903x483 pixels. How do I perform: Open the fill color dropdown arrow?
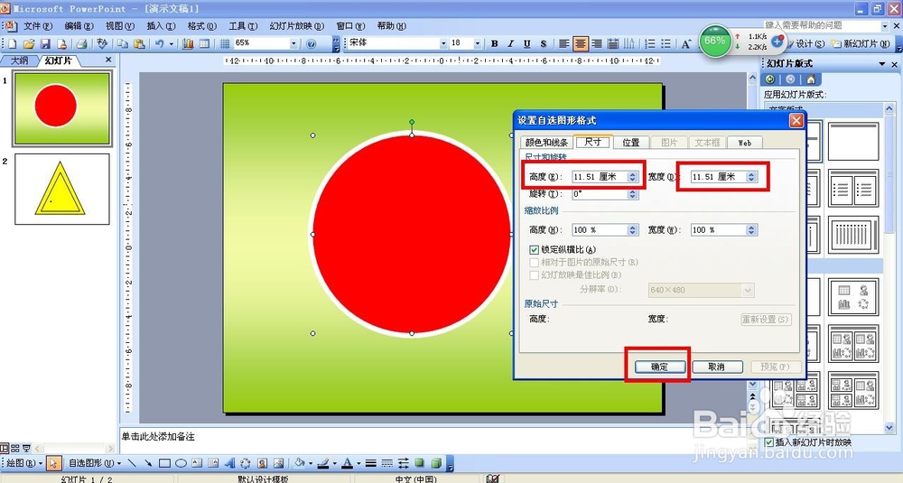(311, 463)
